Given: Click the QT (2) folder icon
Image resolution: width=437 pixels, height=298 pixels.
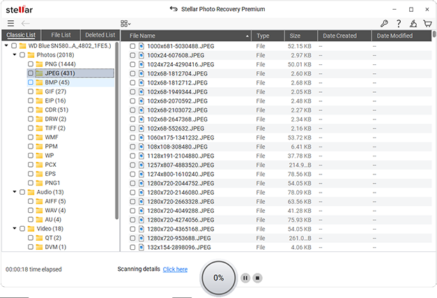Looking at the screenshot, I should pos(39,238).
